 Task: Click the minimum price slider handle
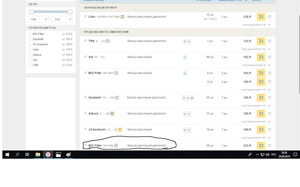click(x=31, y=12)
